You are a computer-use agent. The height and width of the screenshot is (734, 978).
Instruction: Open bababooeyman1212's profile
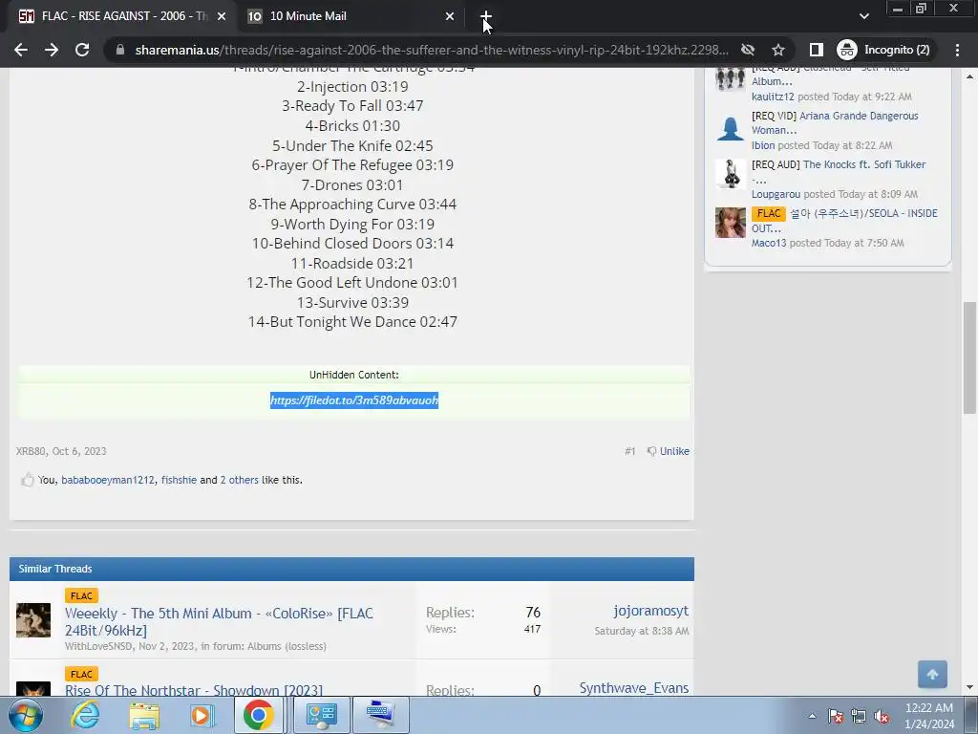107,480
